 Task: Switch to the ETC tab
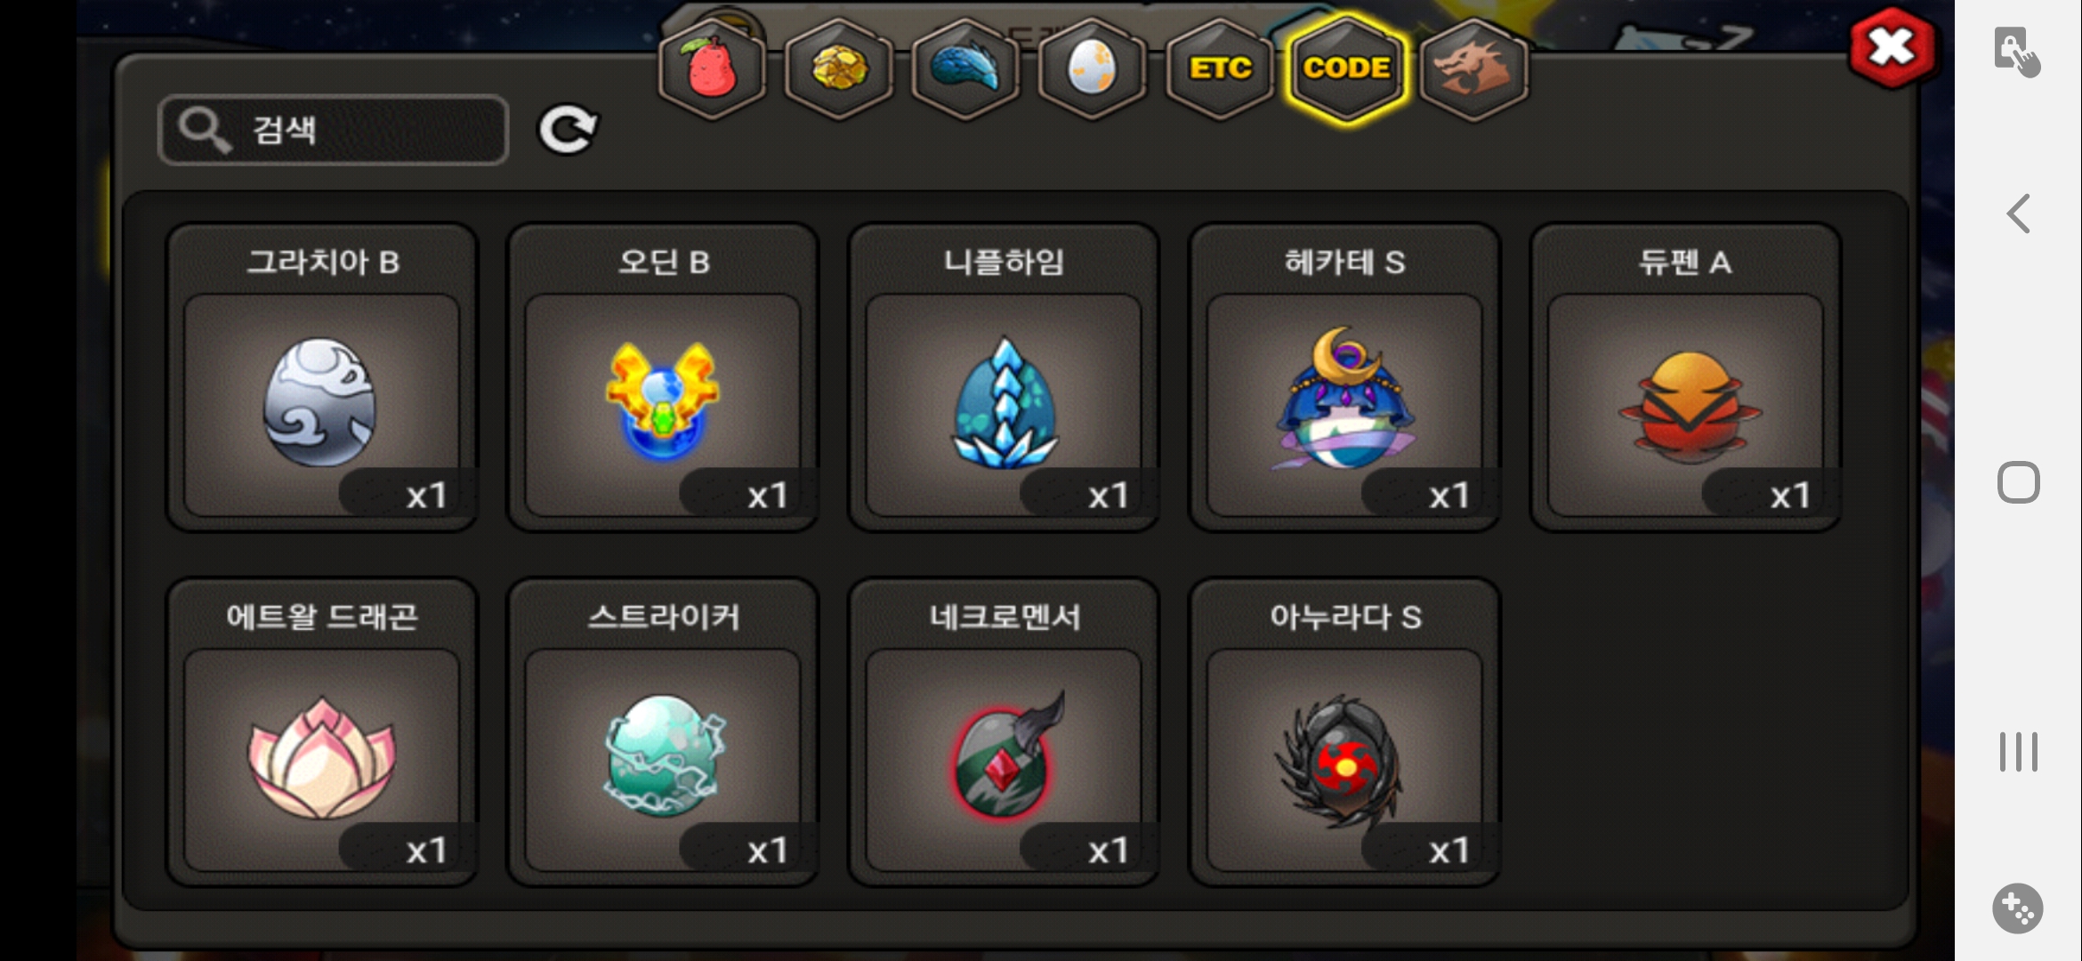tap(1220, 69)
